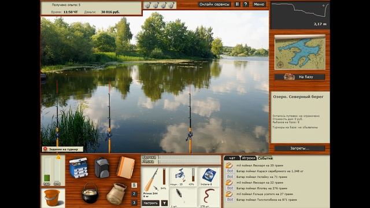Click the reel wear bar 43%
370x208 pixels.
[x=193, y=174]
